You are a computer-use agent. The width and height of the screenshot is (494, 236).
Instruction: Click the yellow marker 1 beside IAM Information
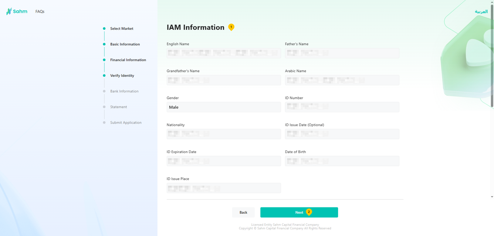pos(231,27)
